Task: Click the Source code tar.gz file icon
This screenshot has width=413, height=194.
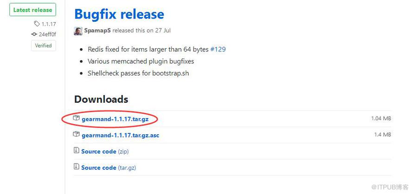Action: pos(77,166)
